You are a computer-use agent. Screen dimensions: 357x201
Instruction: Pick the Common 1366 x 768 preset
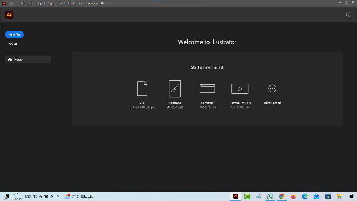207,89
